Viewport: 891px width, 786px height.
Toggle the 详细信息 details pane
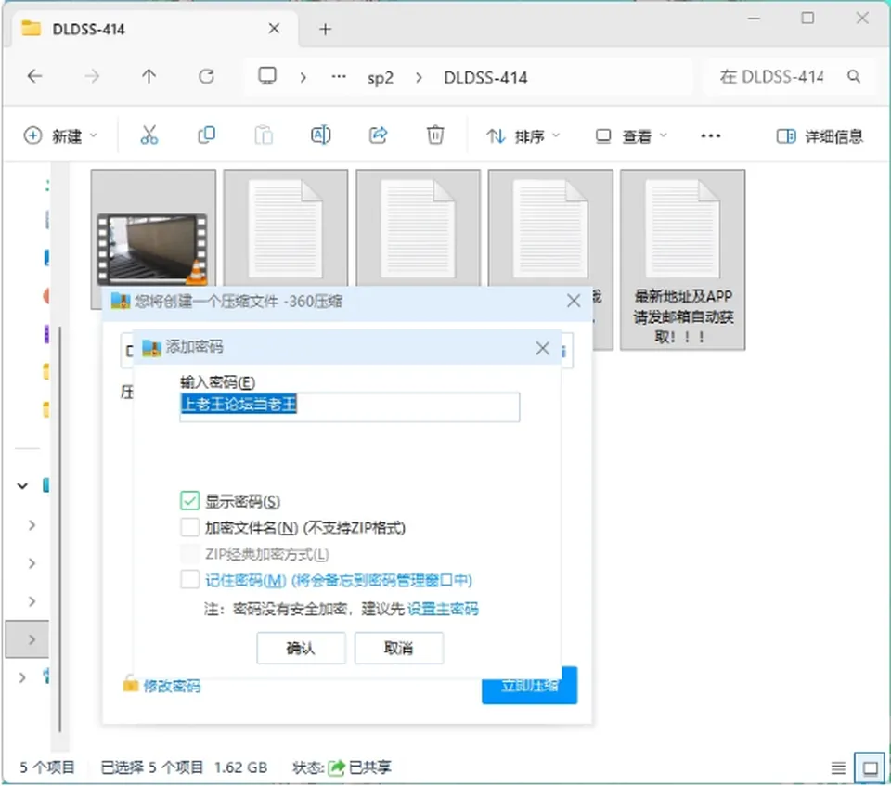(820, 135)
